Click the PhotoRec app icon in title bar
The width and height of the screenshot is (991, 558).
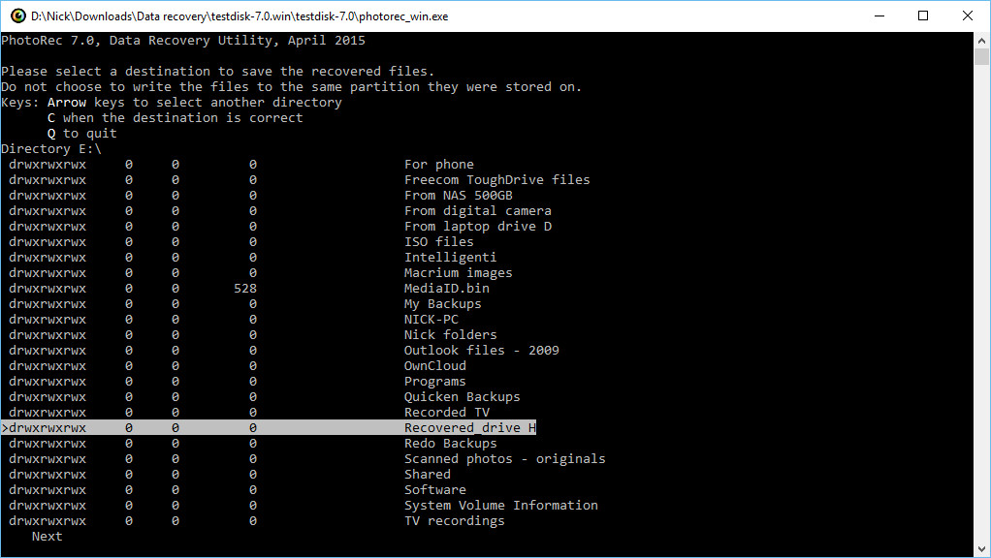18,15
